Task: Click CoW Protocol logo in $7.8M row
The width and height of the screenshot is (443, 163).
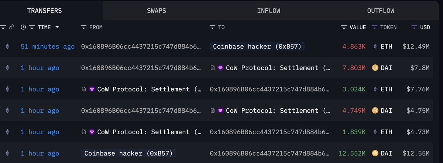Action: (220, 68)
